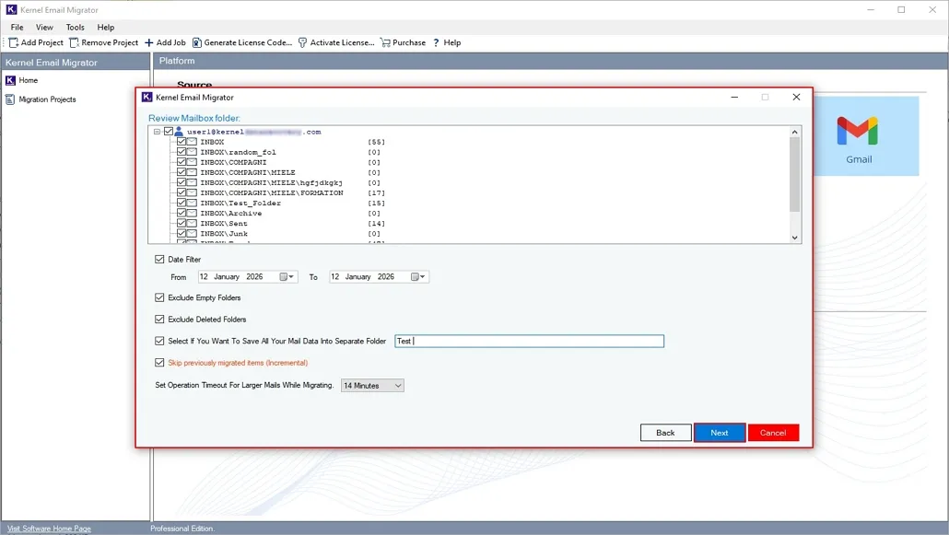Click the Add Project toolbar icon
The width and height of the screenshot is (949, 535).
(14, 42)
